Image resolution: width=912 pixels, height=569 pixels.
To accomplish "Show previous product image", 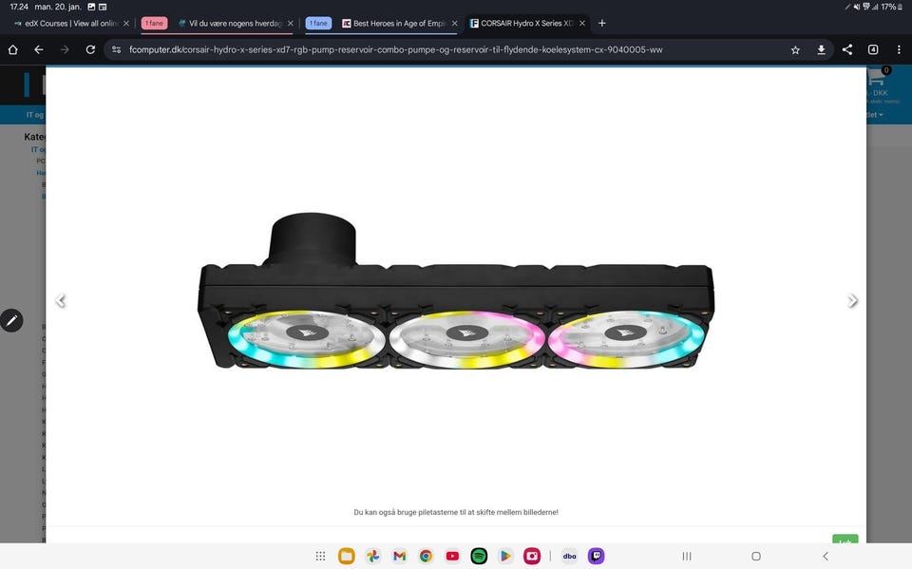I will (x=61, y=301).
